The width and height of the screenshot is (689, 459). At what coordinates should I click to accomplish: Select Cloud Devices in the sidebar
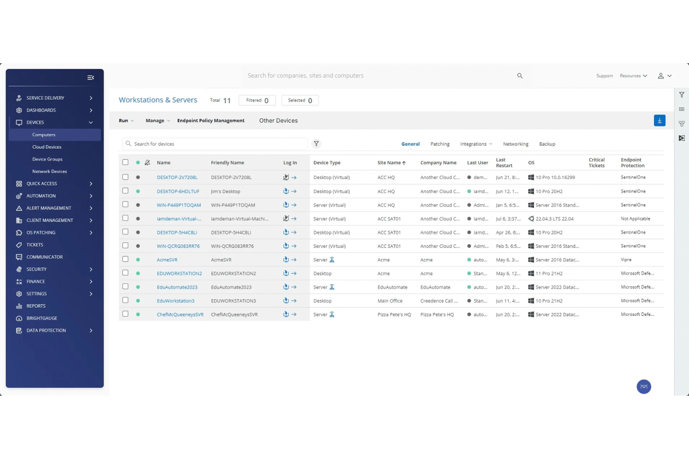(47, 147)
